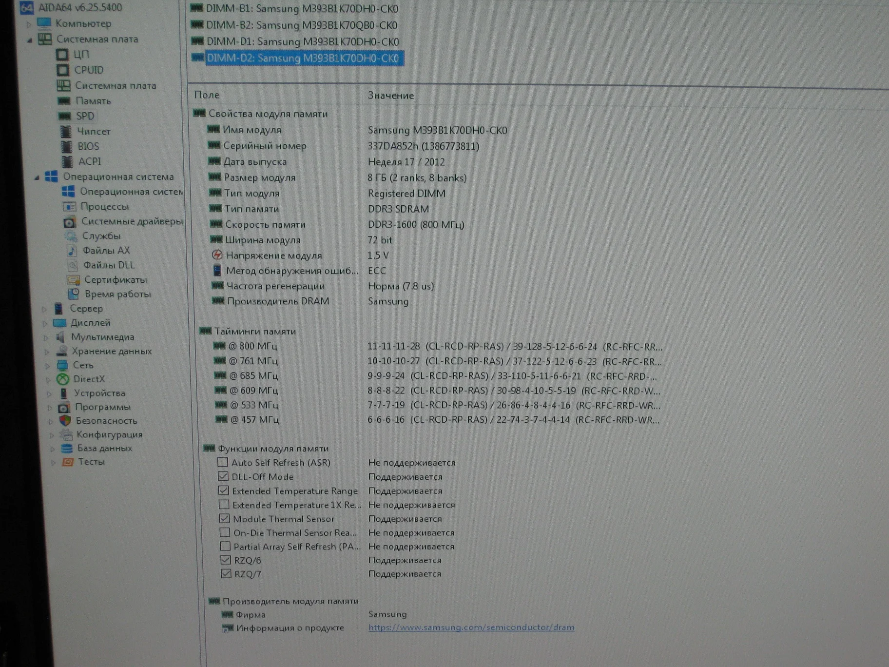Screen dimensions: 889x667
Task: Click the Время работы clock icon
Action: 74,294
